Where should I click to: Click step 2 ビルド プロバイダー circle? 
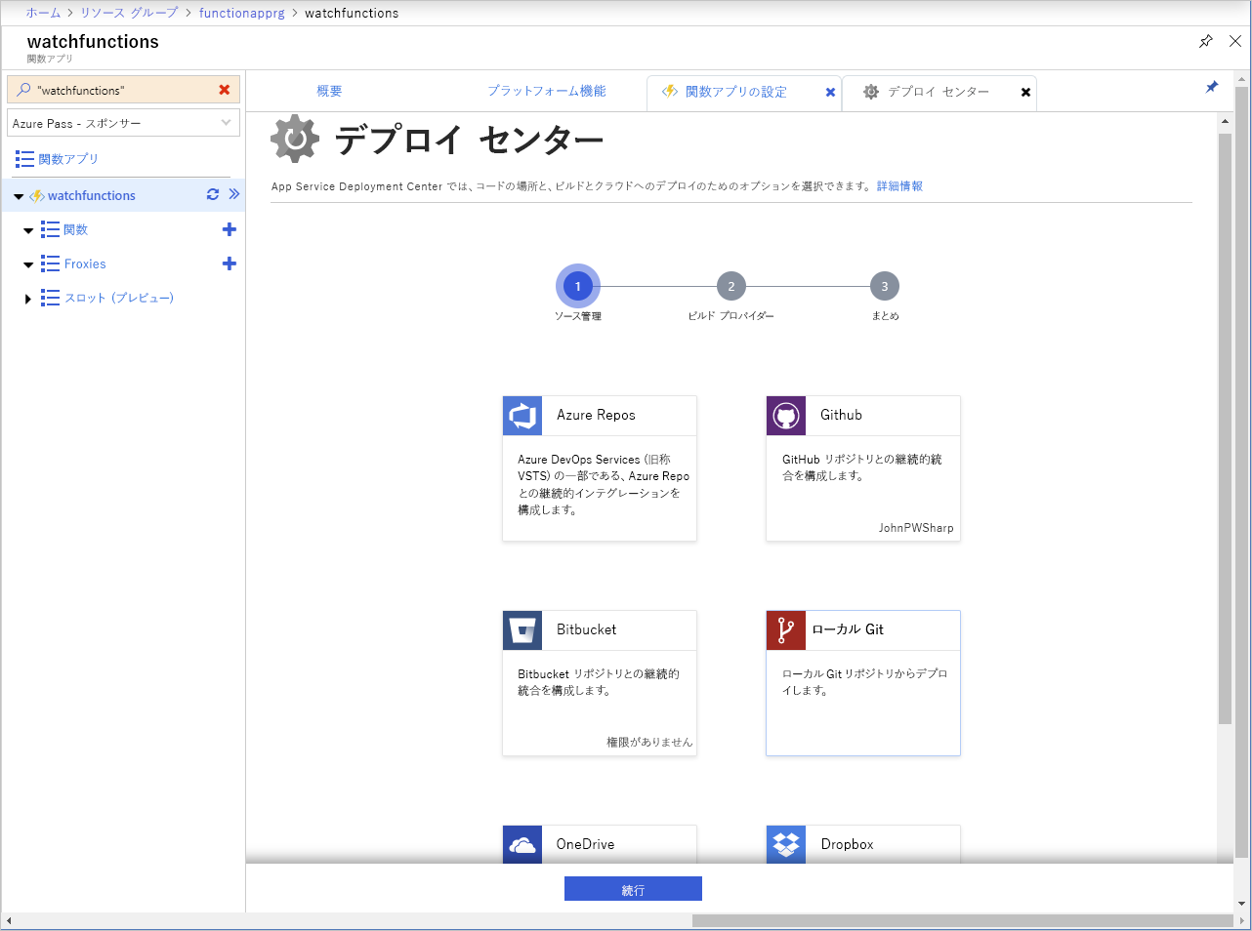[731, 286]
